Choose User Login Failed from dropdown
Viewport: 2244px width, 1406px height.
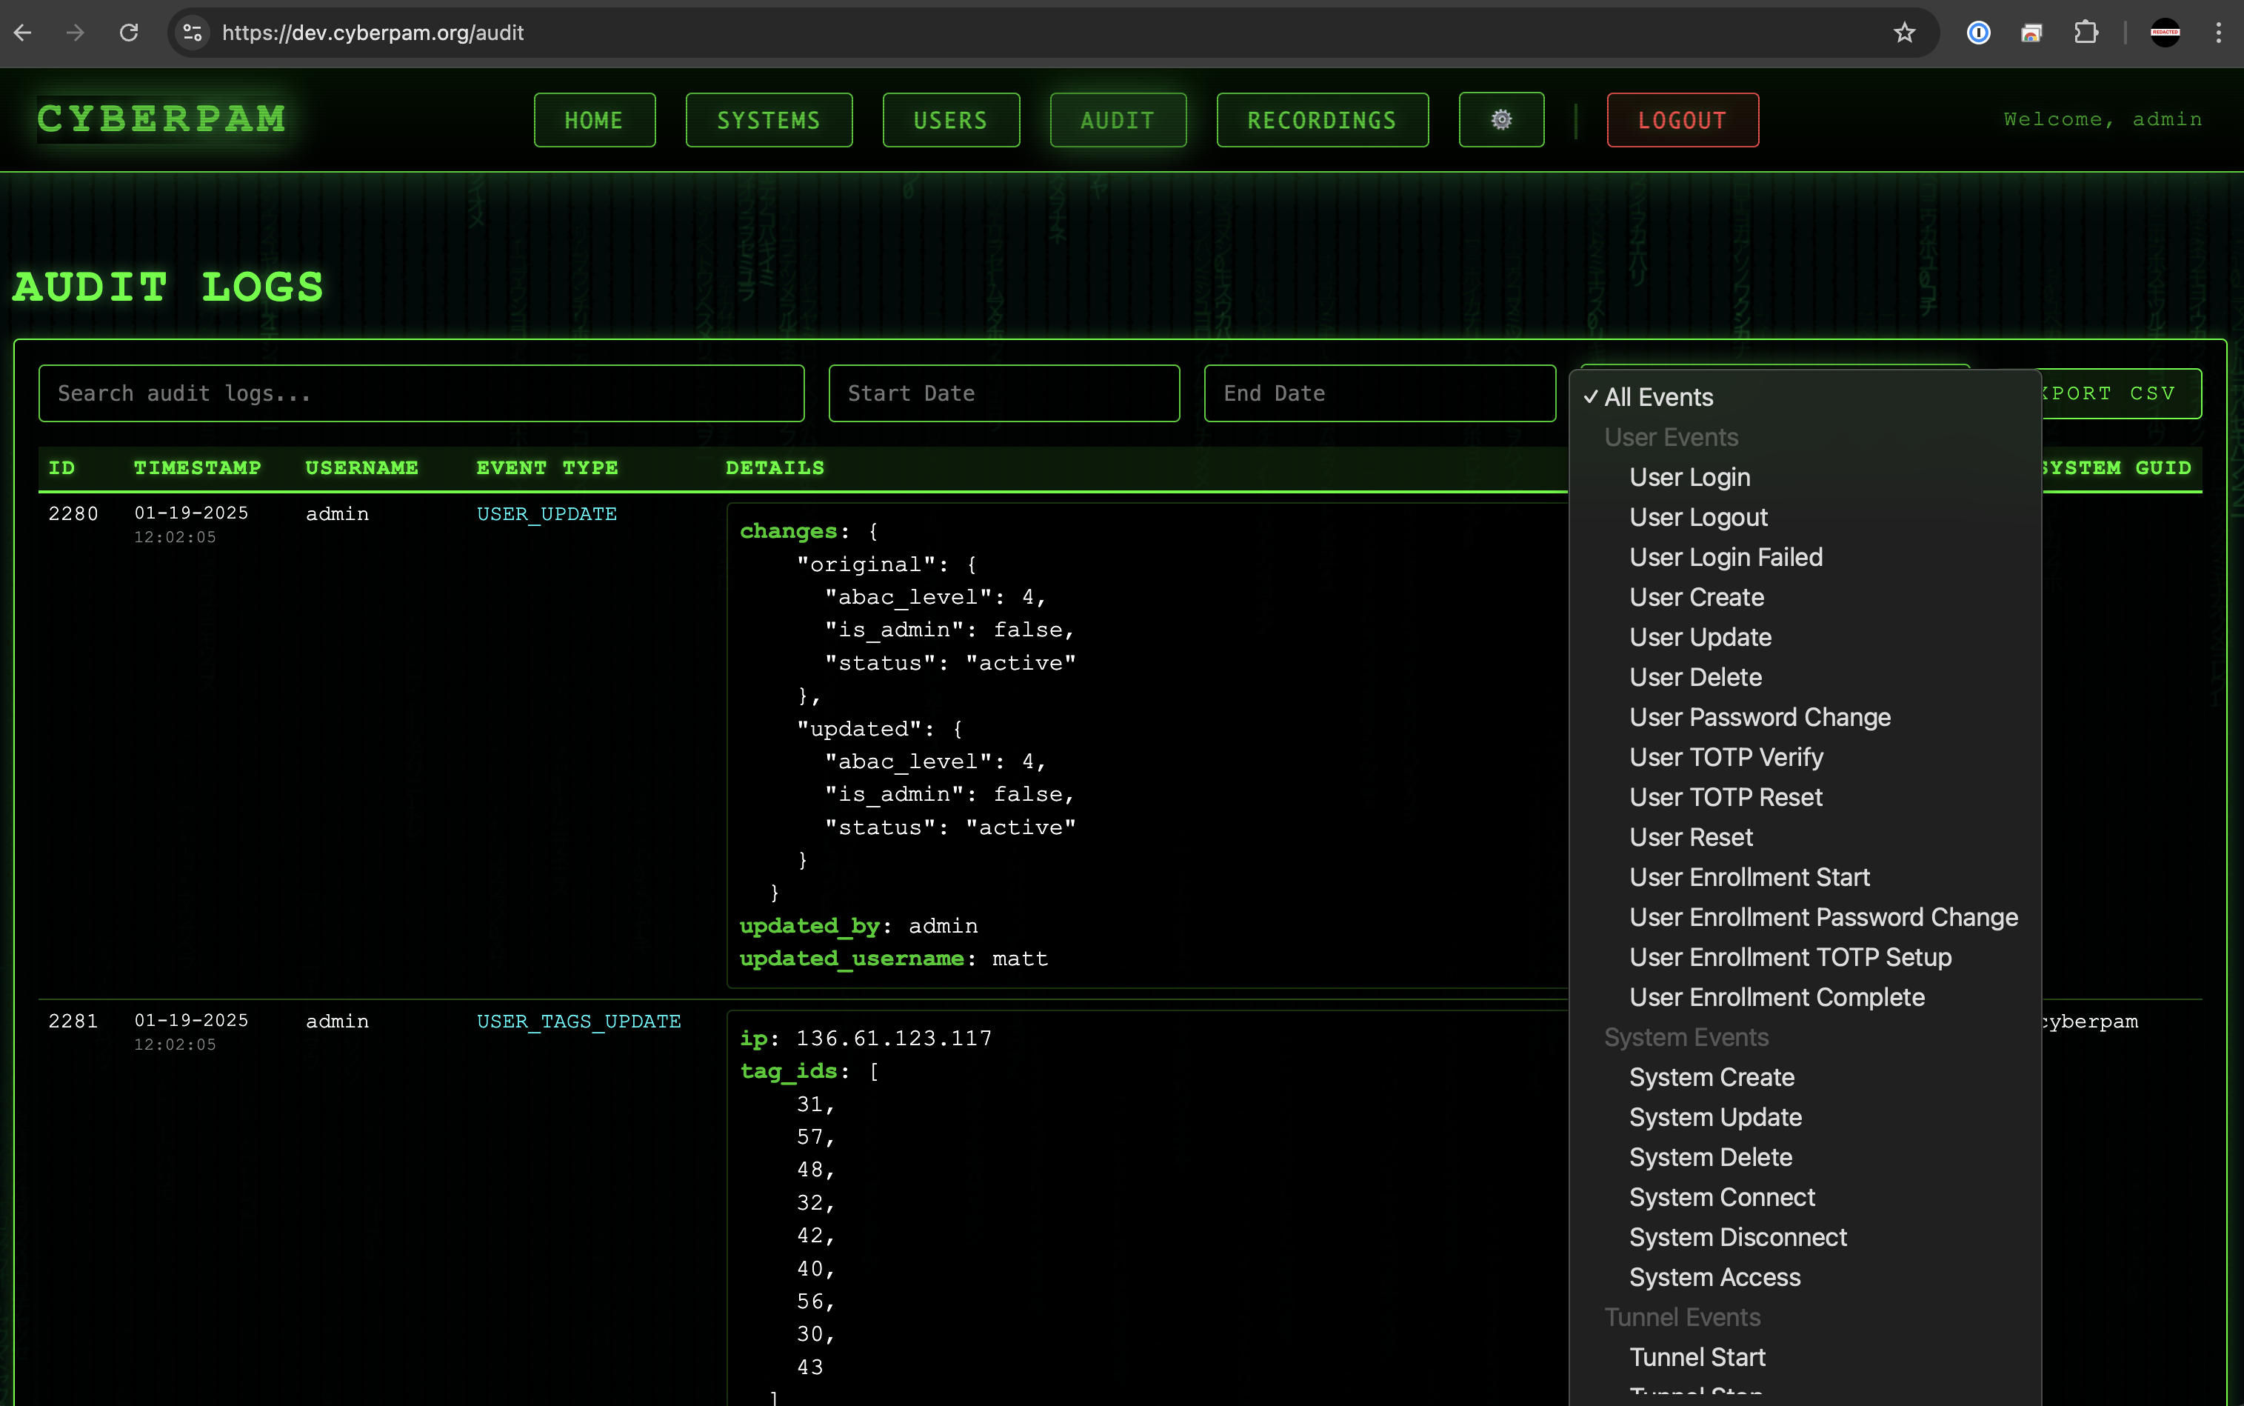pyautogui.click(x=1726, y=557)
